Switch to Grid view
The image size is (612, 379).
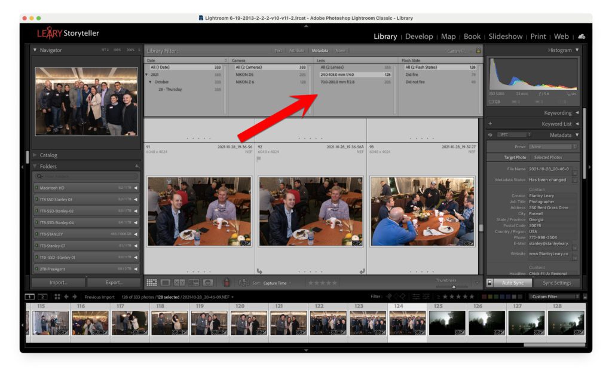pyautogui.click(x=151, y=283)
